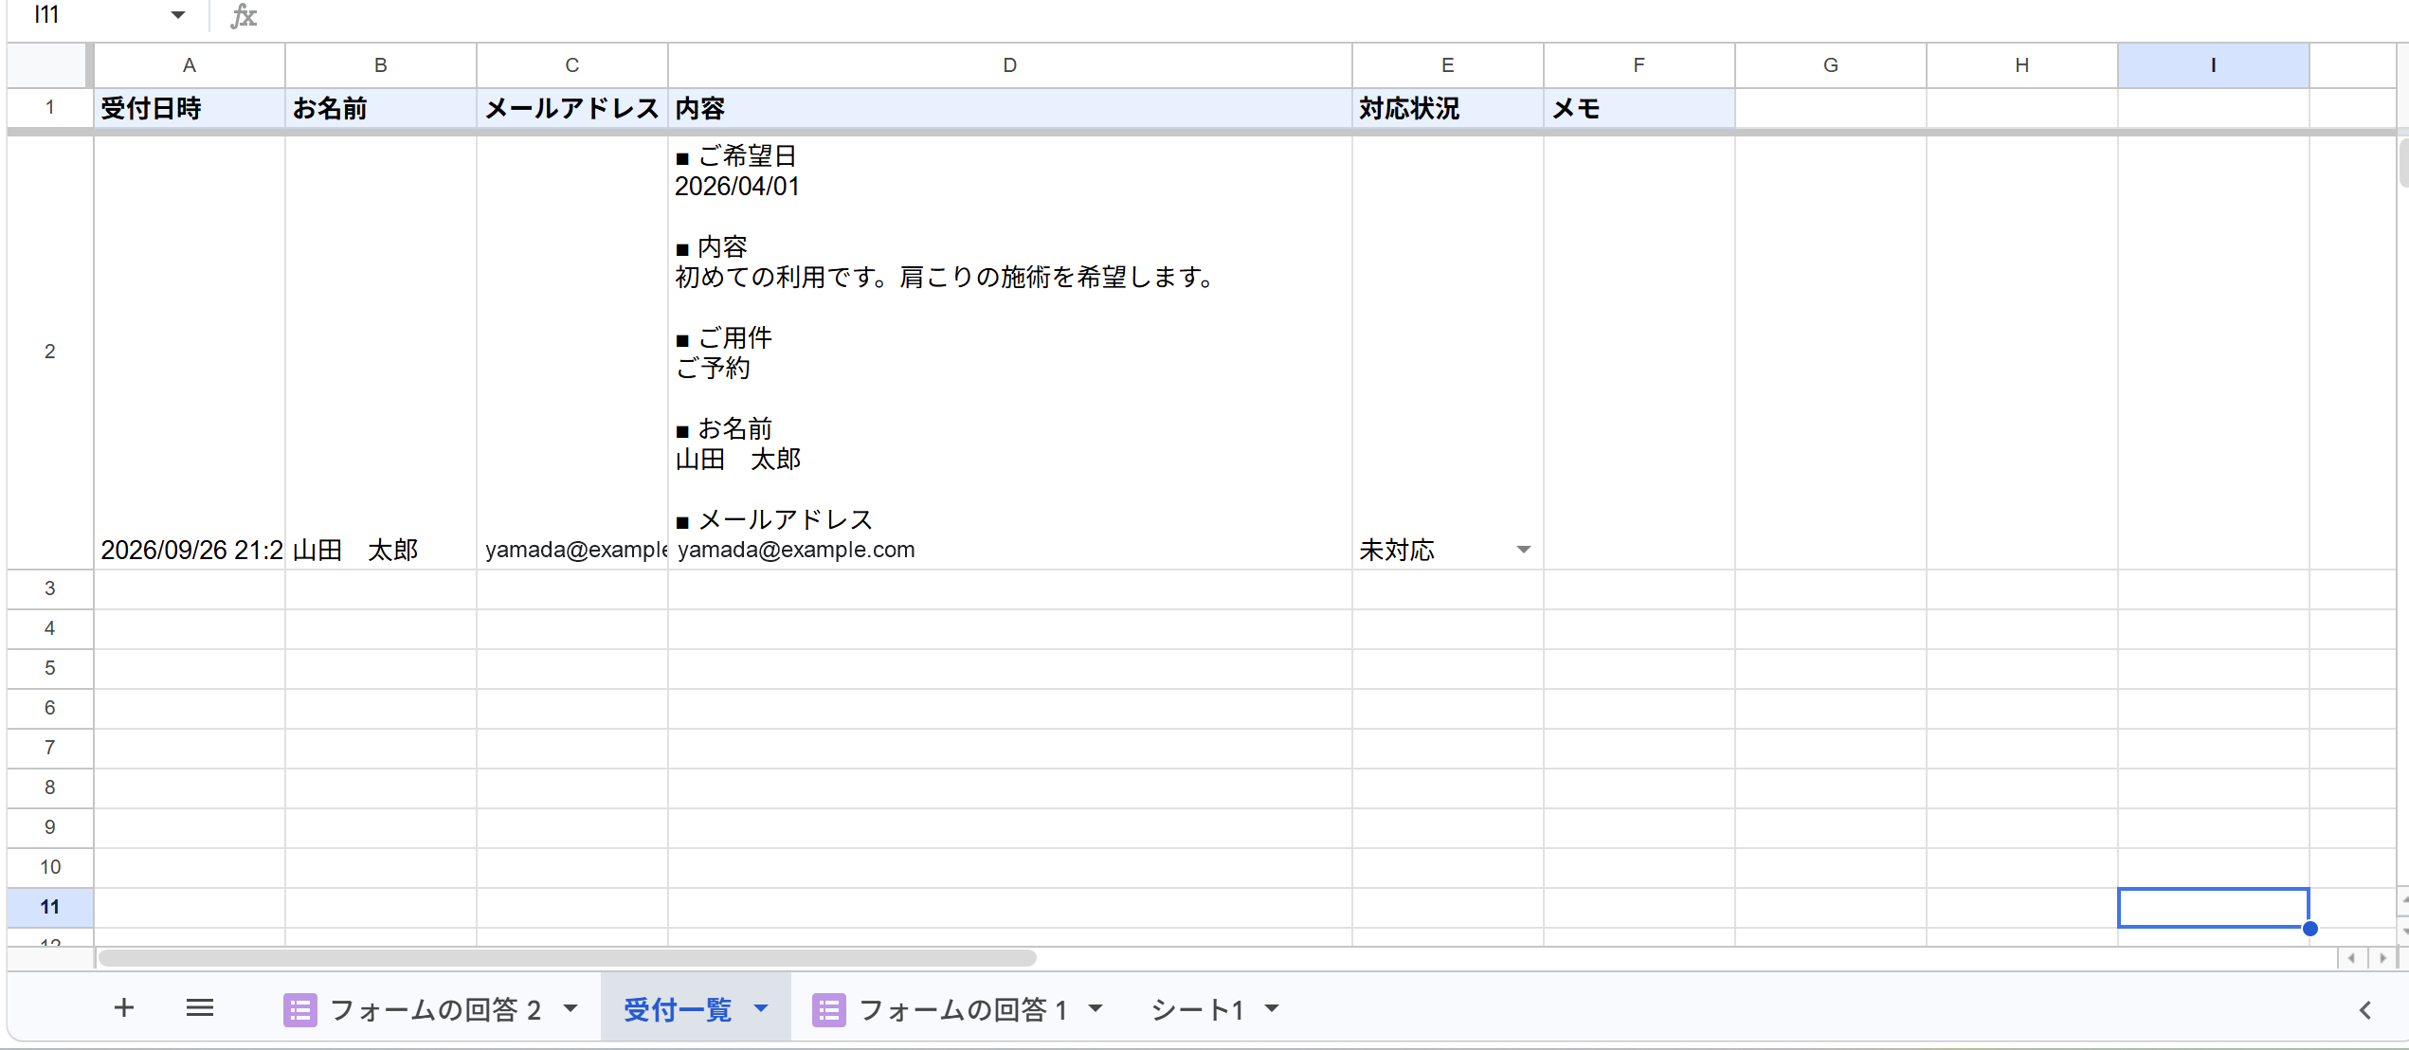Open 未対応 status dropdown in E2
The width and height of the screenshot is (2409, 1050).
coord(1523,550)
